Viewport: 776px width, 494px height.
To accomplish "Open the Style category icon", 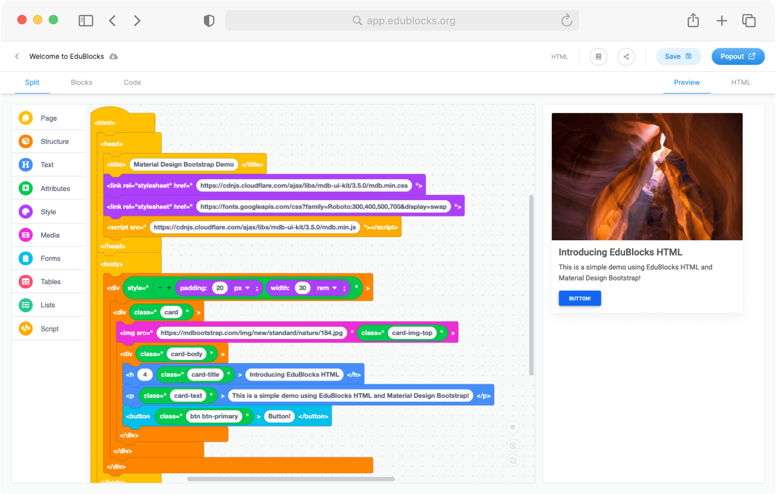I will pyautogui.click(x=26, y=212).
